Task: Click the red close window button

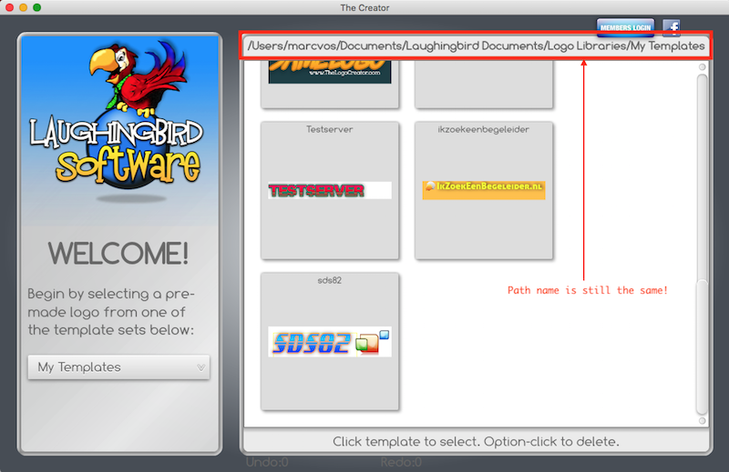Action: pyautogui.click(x=9, y=7)
